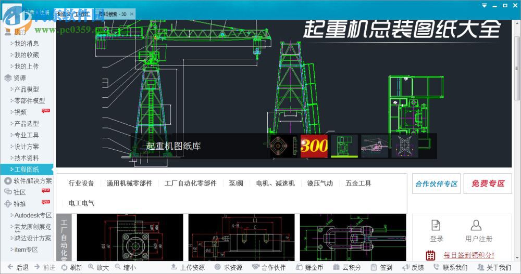Select the 泵/阀 category
521x274 pixels.
(236, 183)
